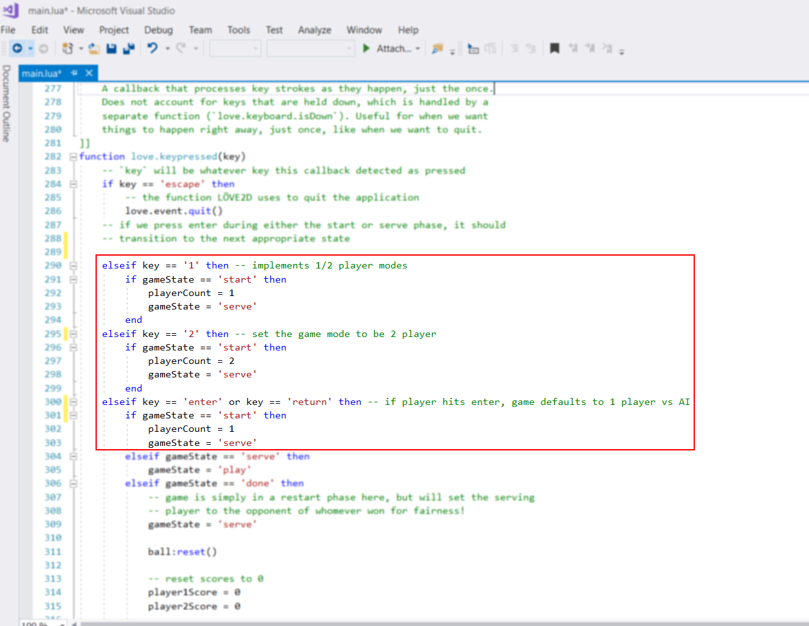Go to the next bookmark

pyautogui.click(x=590, y=48)
